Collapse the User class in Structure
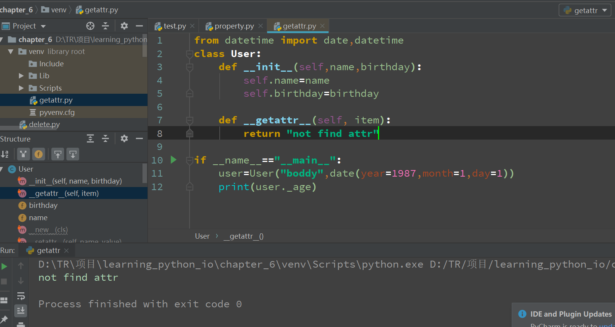Screen dimensions: 615x327 [x=2, y=169]
